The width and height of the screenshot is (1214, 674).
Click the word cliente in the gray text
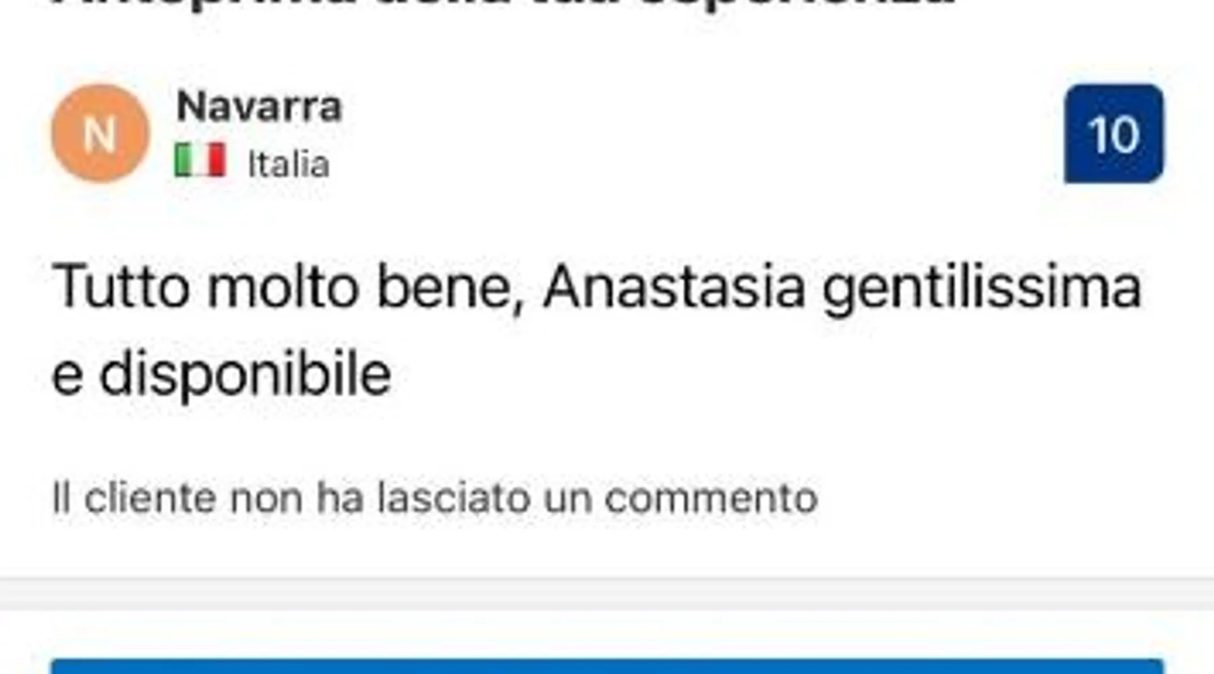[x=150, y=498]
